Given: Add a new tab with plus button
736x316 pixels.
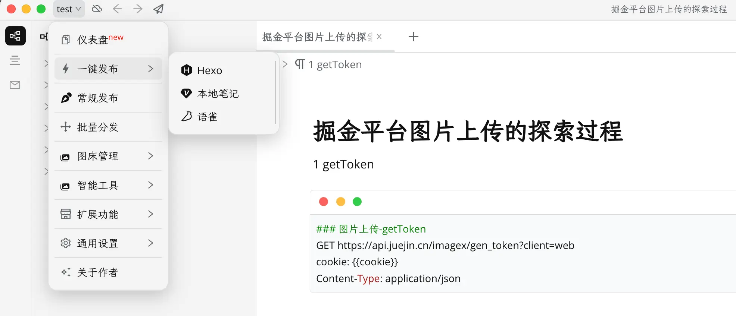Looking at the screenshot, I should pyautogui.click(x=414, y=37).
